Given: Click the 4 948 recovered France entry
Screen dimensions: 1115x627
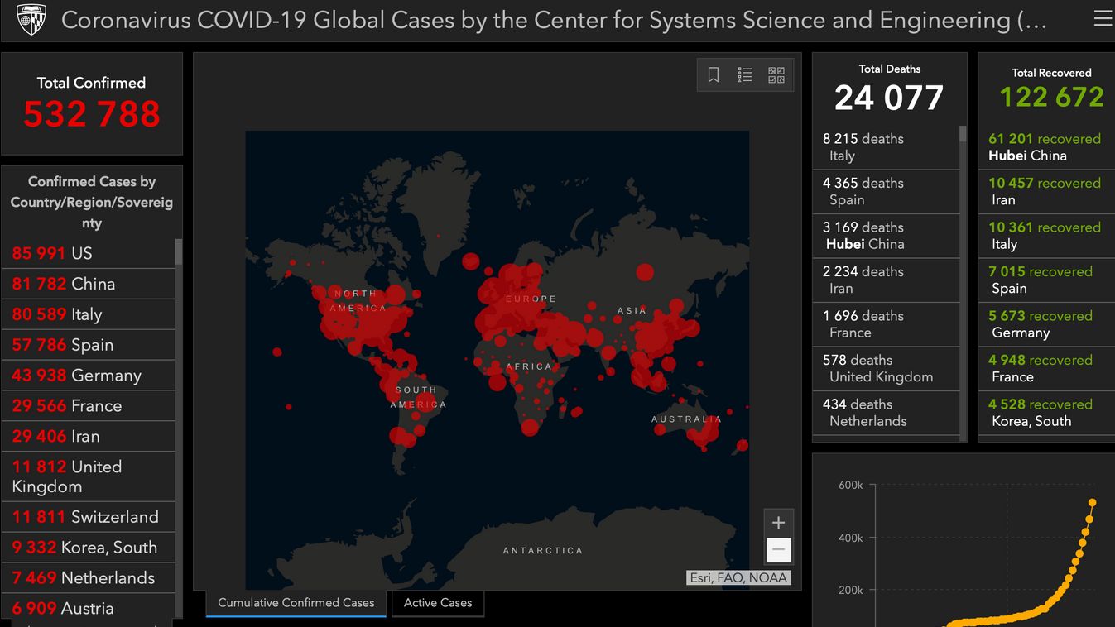Looking at the screenshot, I should click(1046, 368).
